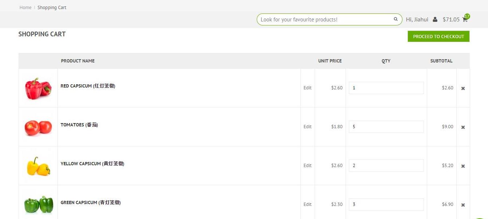Edit the Red Capsicum item
Screen dimensions: 488x219
pyautogui.click(x=307, y=88)
